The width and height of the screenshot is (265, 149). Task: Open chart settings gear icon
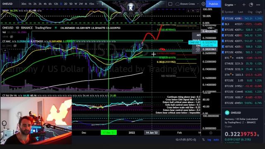click(x=203, y=4)
